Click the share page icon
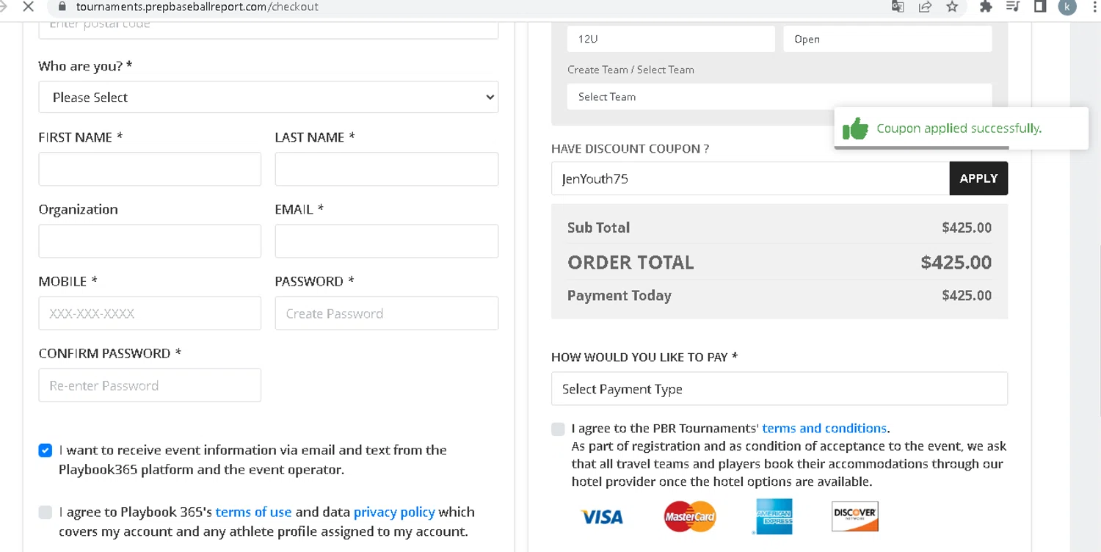1101x552 pixels. [925, 7]
